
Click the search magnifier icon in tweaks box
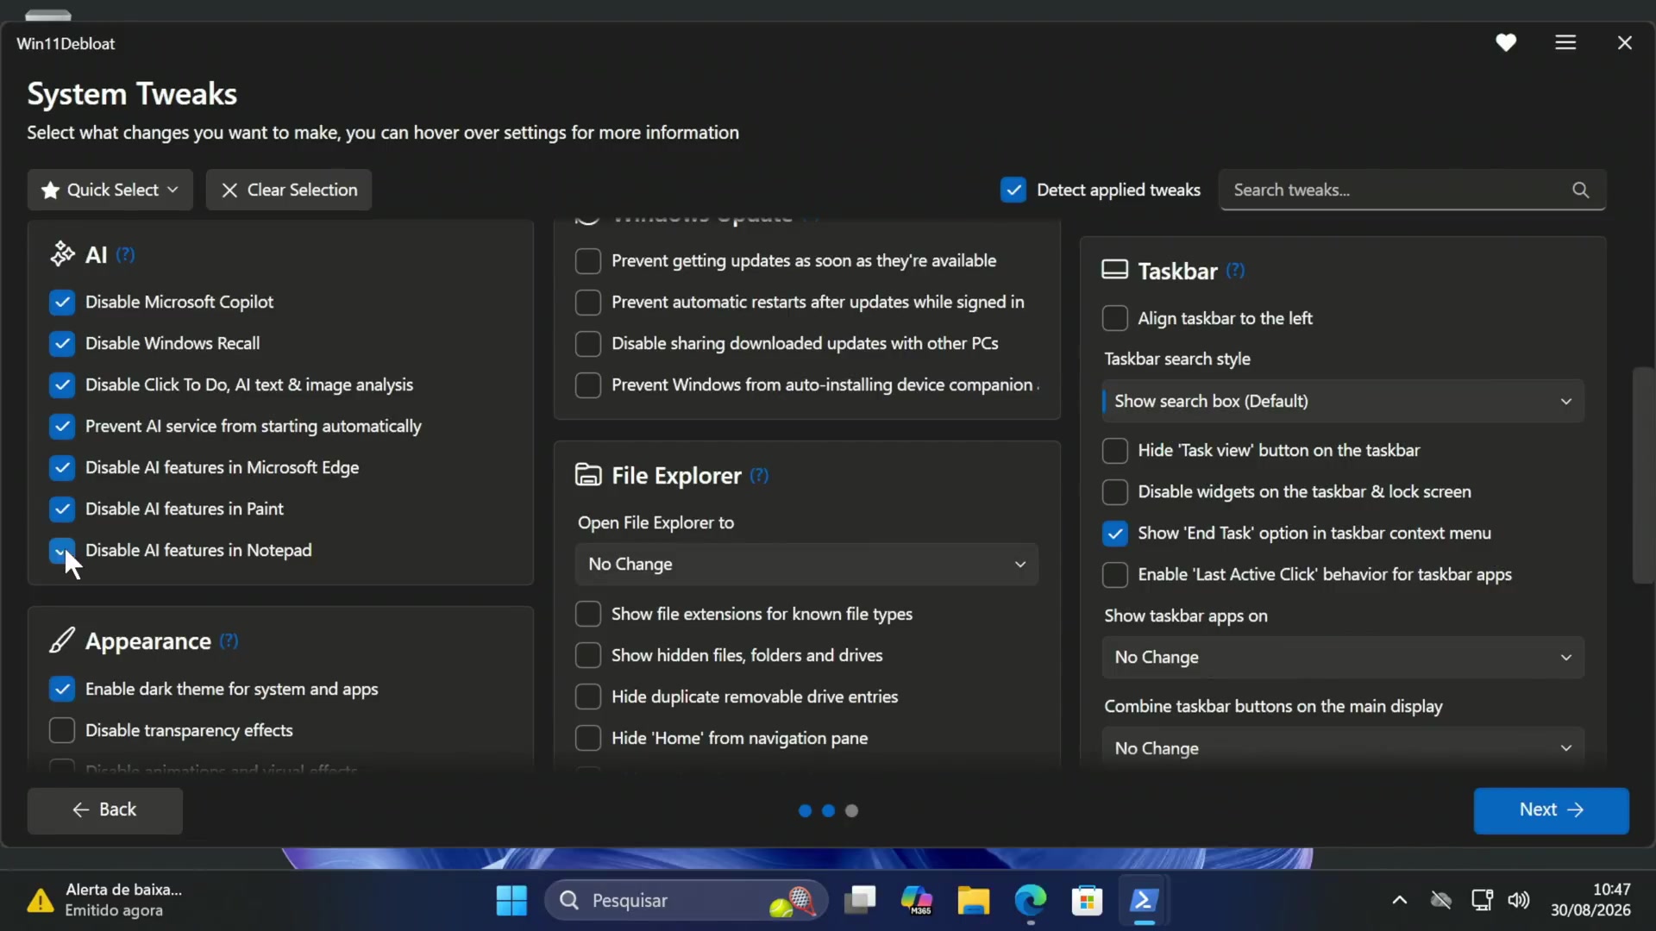pyautogui.click(x=1580, y=190)
